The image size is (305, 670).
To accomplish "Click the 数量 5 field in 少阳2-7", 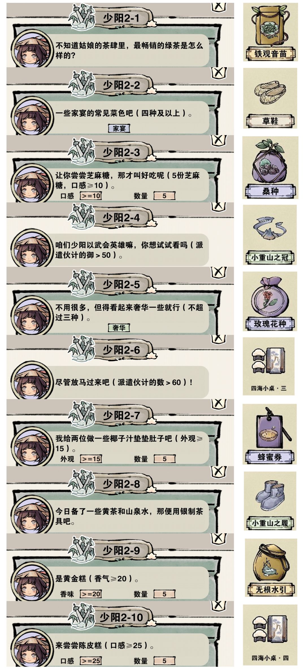I will 164,459.
